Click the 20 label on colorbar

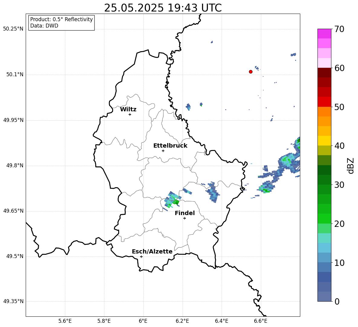click(x=339, y=224)
